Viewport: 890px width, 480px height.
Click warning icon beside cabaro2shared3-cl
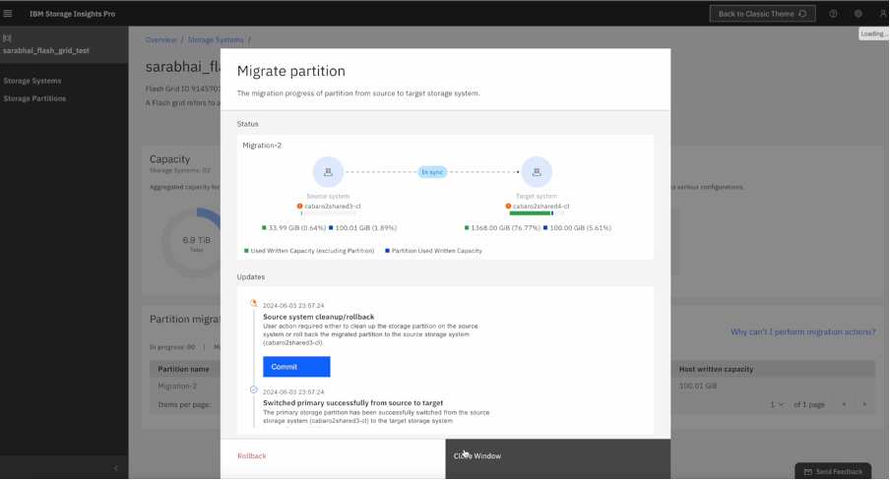[299, 206]
